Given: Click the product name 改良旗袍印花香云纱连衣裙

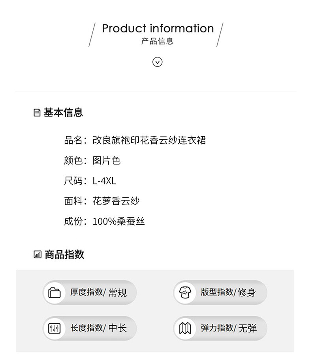Looking at the screenshot, I should [x=149, y=140].
